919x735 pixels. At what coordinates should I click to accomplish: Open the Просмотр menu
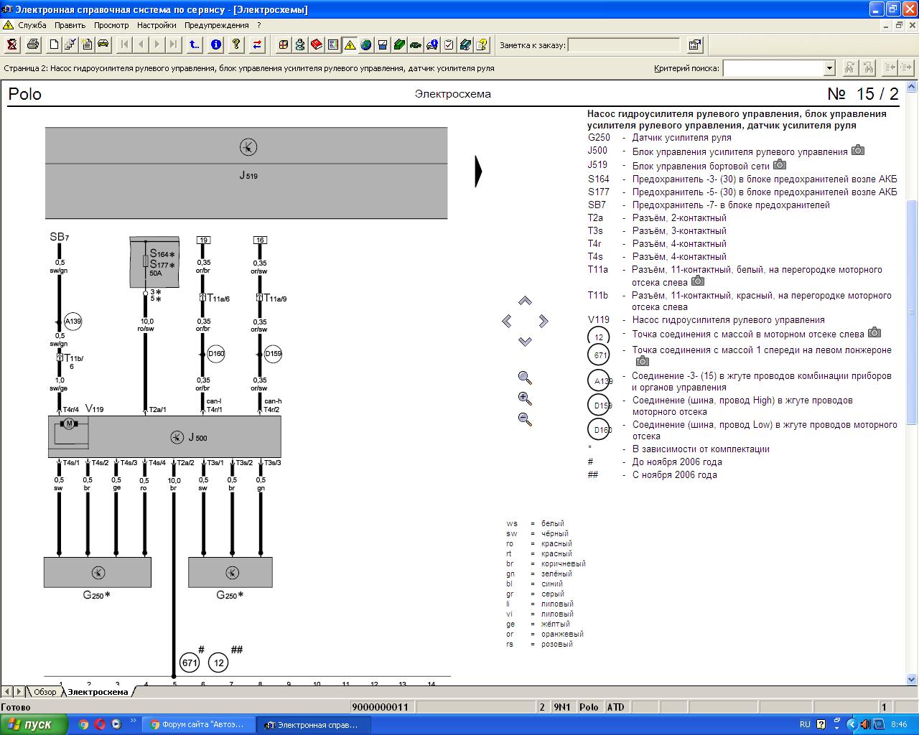[x=111, y=25]
